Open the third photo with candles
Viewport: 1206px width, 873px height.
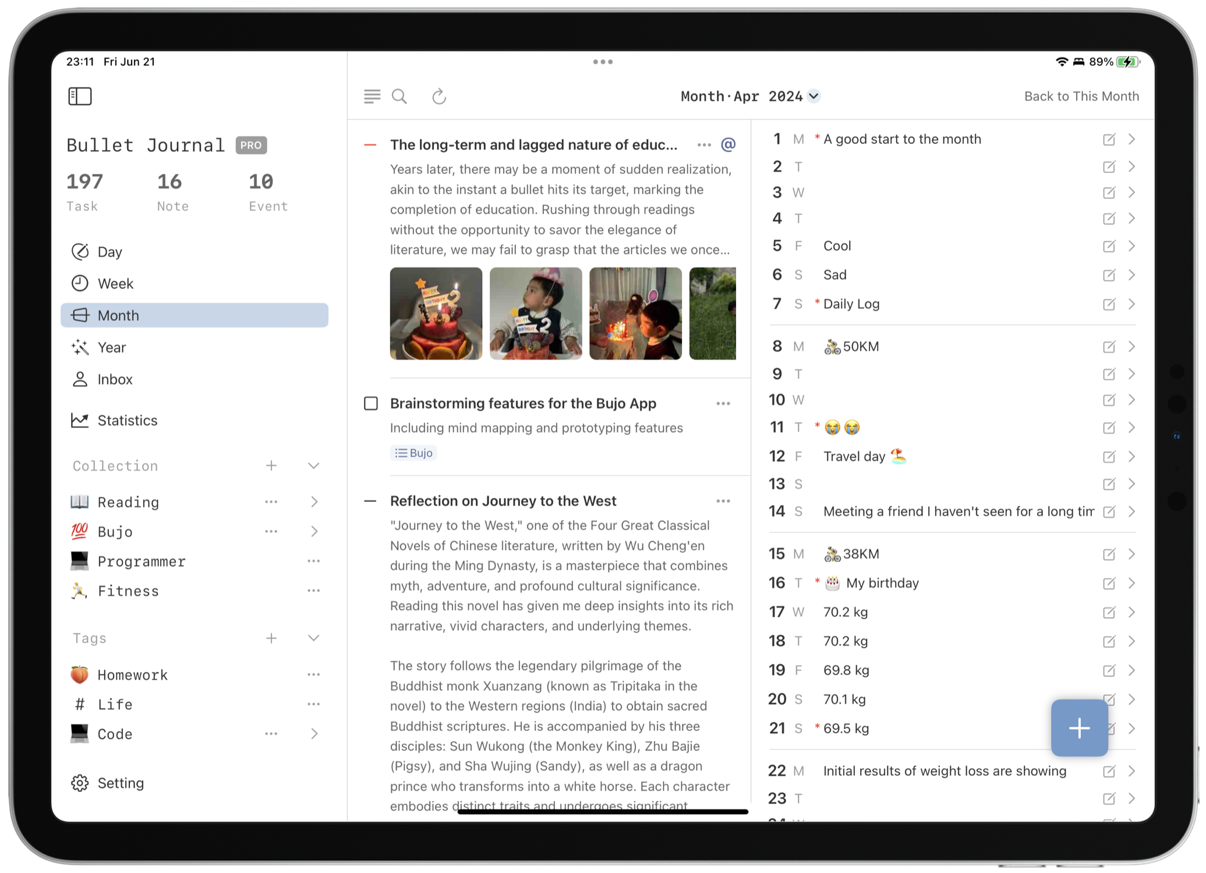click(x=635, y=313)
